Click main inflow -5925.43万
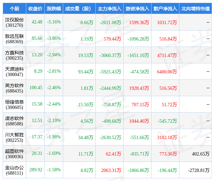The height and width of the screenshot is (181, 212). (110, 72)
